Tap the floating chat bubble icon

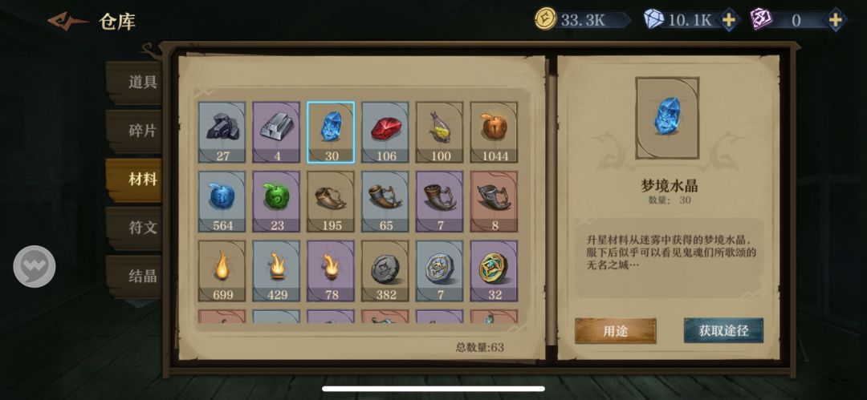[35, 266]
